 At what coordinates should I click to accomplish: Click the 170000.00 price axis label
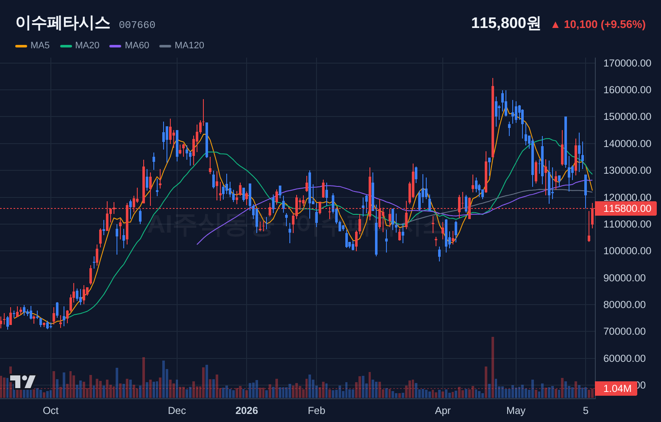[627, 63]
